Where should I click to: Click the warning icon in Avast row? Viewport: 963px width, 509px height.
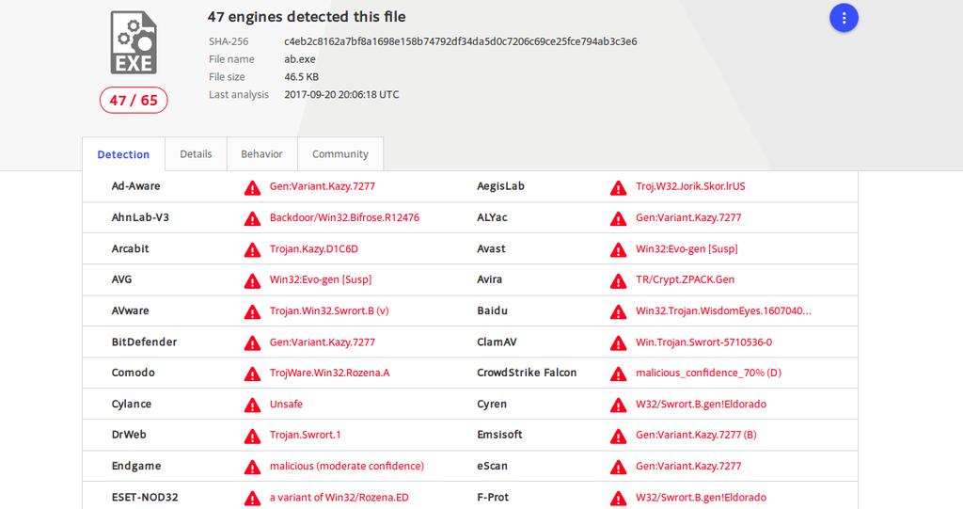(619, 250)
